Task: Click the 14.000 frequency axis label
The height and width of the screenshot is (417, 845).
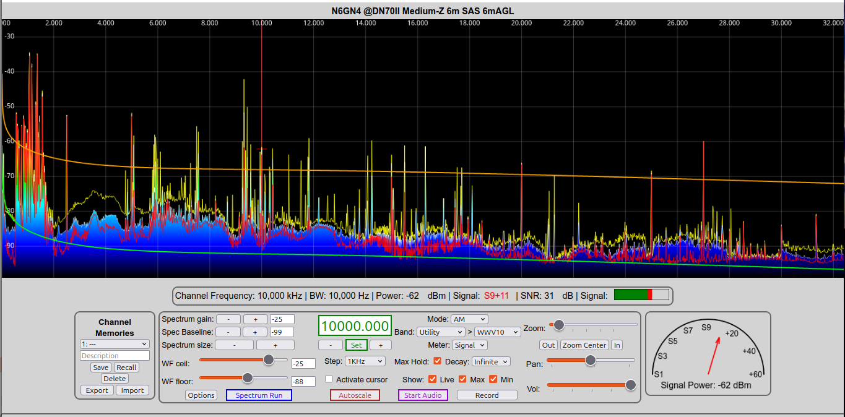Action: (366, 23)
